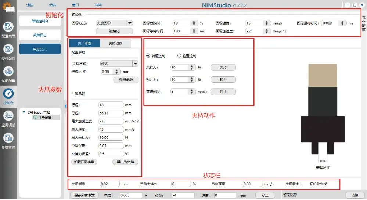This screenshot has height=200, width=367.
Task: Click the 初始化 button
Action: pyautogui.click(x=114, y=31)
